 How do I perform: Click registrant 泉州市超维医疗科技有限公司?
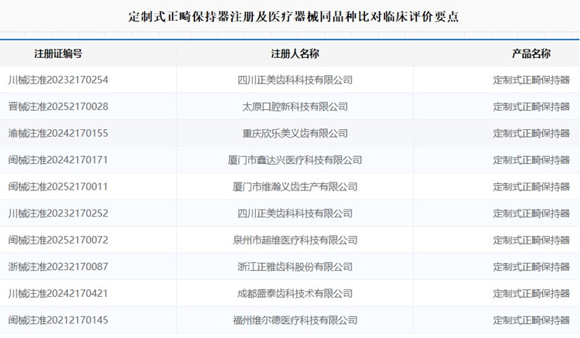coord(295,240)
